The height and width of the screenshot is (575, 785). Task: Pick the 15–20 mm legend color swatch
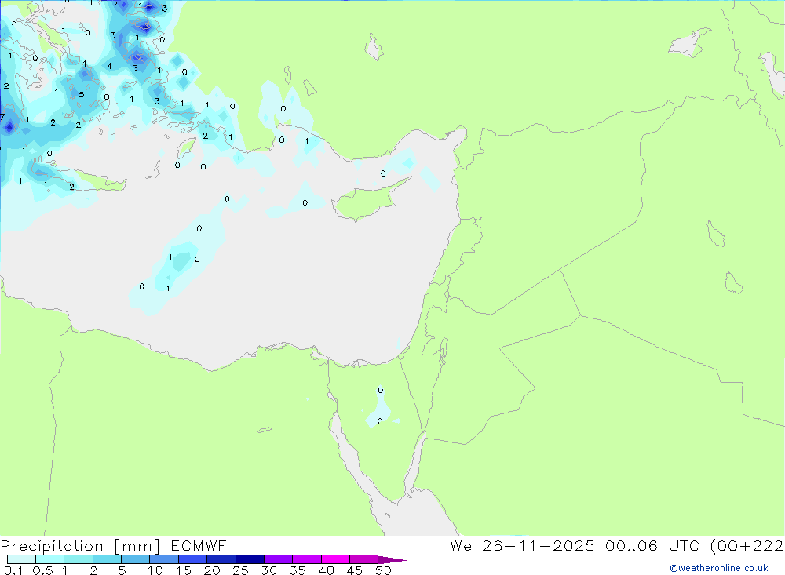[192, 559]
